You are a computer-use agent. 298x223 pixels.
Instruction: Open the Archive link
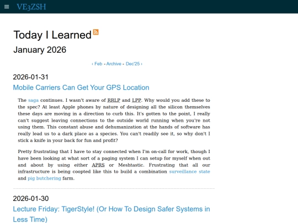(114, 64)
